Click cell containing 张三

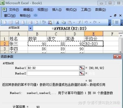18,44
